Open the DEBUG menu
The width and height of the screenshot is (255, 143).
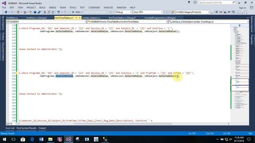[52, 8]
